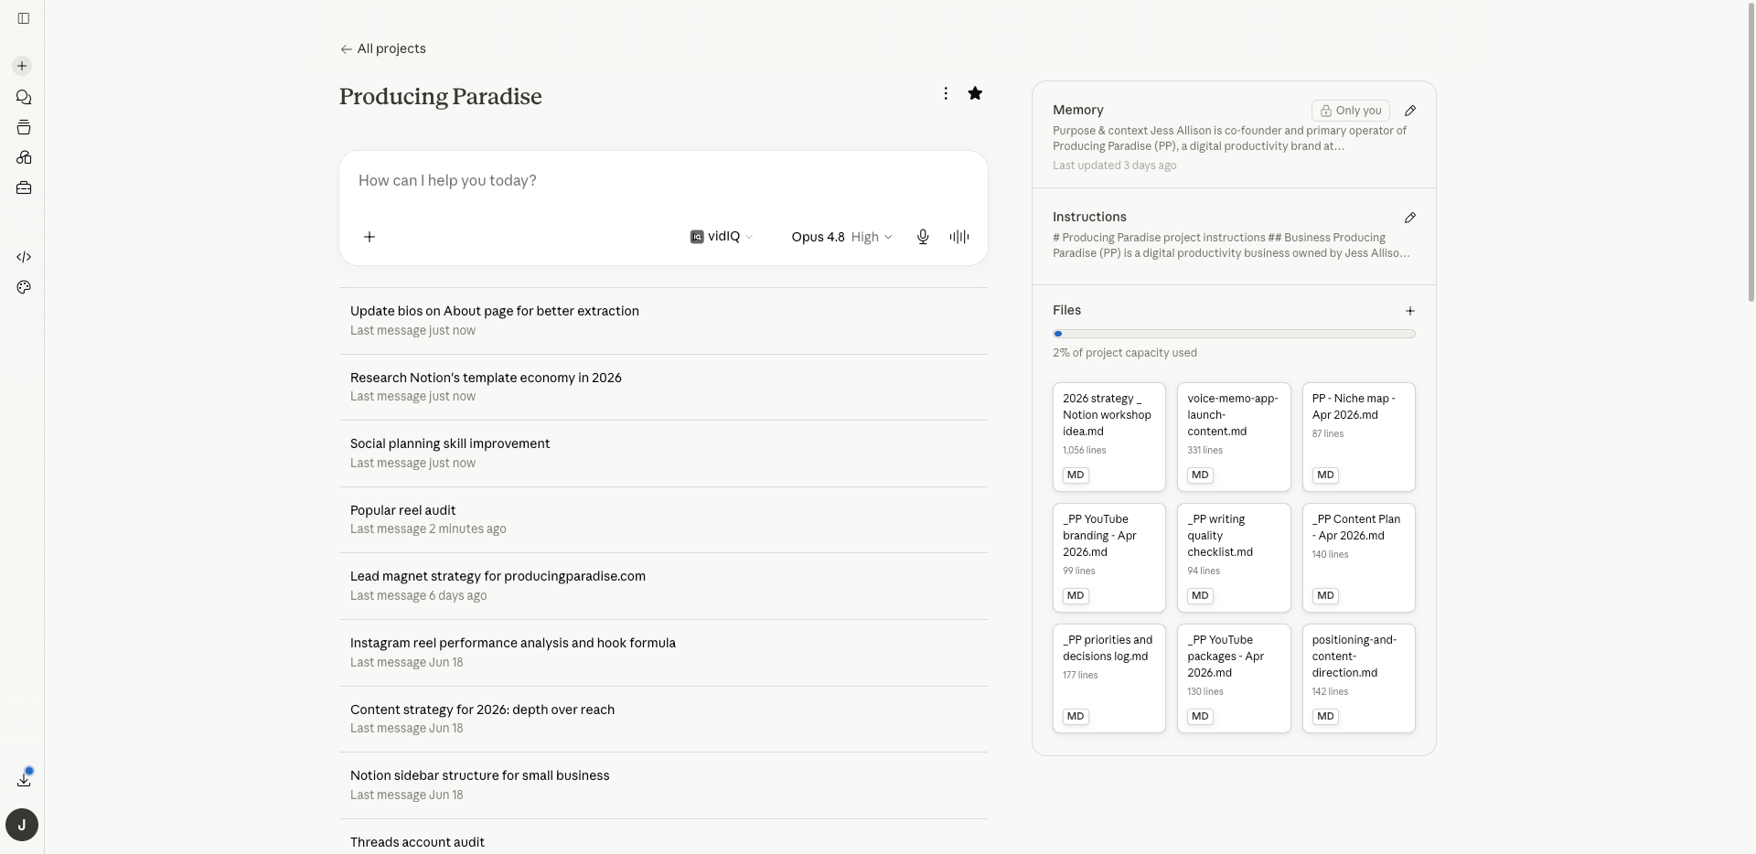
Task: Start microphone dictation
Action: [x=923, y=237]
